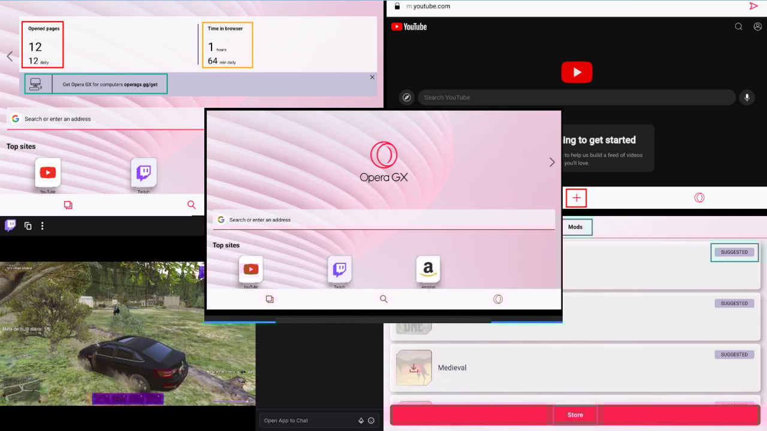Select the Medieval mod name
Image resolution: width=767 pixels, height=431 pixels.
[x=452, y=368]
